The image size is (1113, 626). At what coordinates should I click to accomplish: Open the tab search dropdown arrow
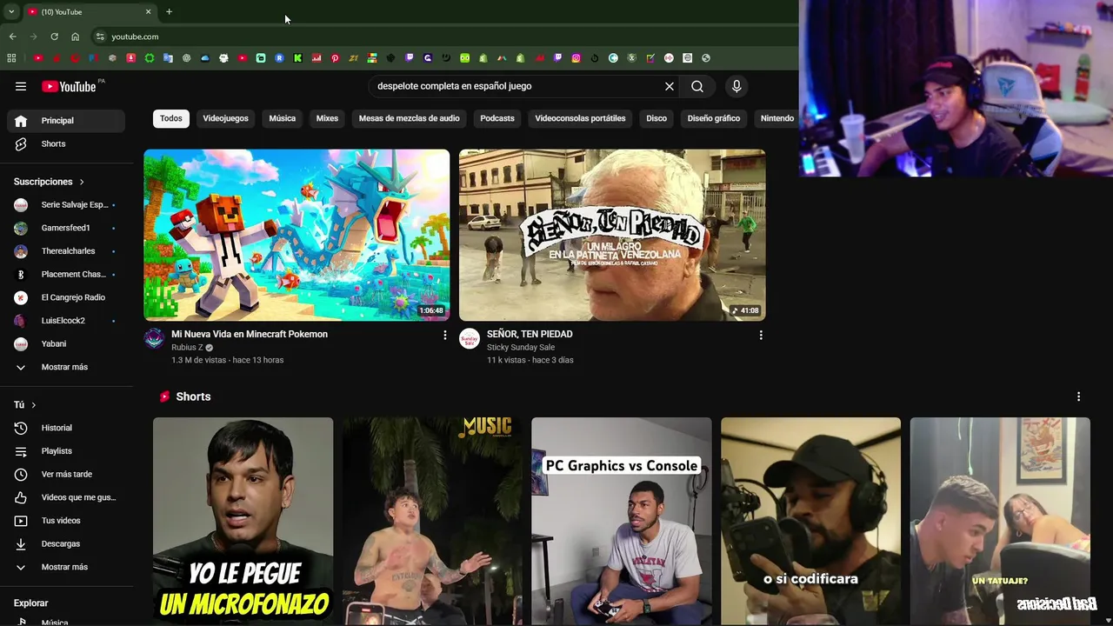click(x=11, y=11)
